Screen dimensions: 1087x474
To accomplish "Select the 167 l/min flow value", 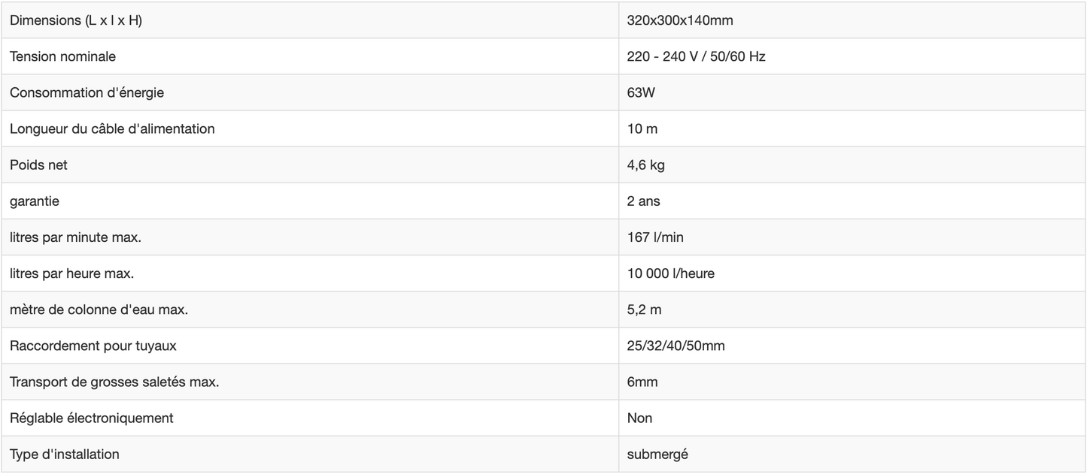I will pos(655,237).
